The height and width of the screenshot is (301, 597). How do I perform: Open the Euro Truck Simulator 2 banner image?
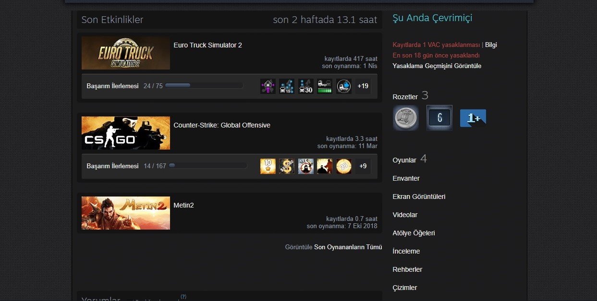(x=126, y=53)
